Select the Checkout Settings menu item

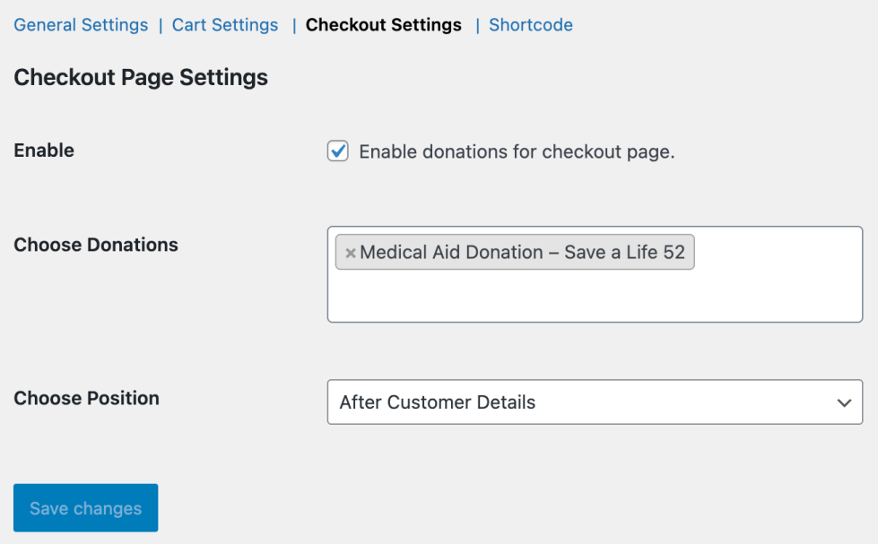coord(383,24)
